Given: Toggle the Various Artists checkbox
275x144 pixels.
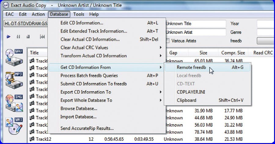Looking at the screenshot, I should tap(168, 41).
